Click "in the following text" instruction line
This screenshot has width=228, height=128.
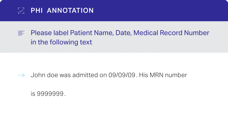(x=61, y=42)
